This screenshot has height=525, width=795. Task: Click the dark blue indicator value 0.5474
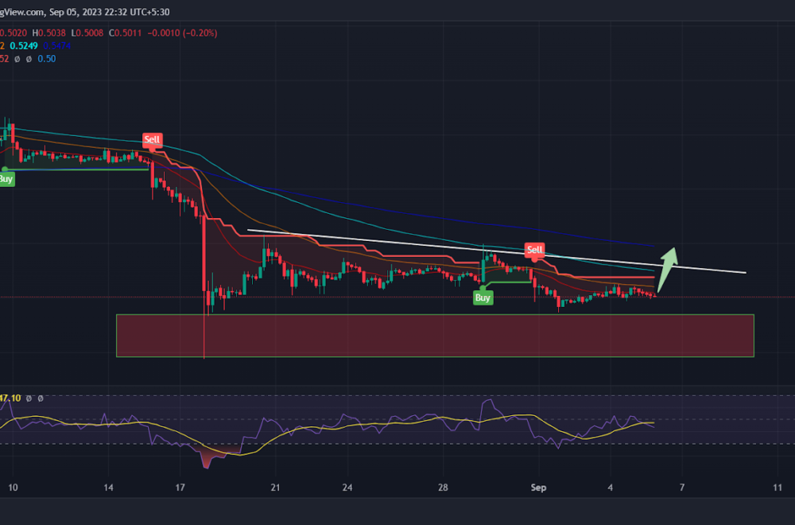click(x=56, y=45)
